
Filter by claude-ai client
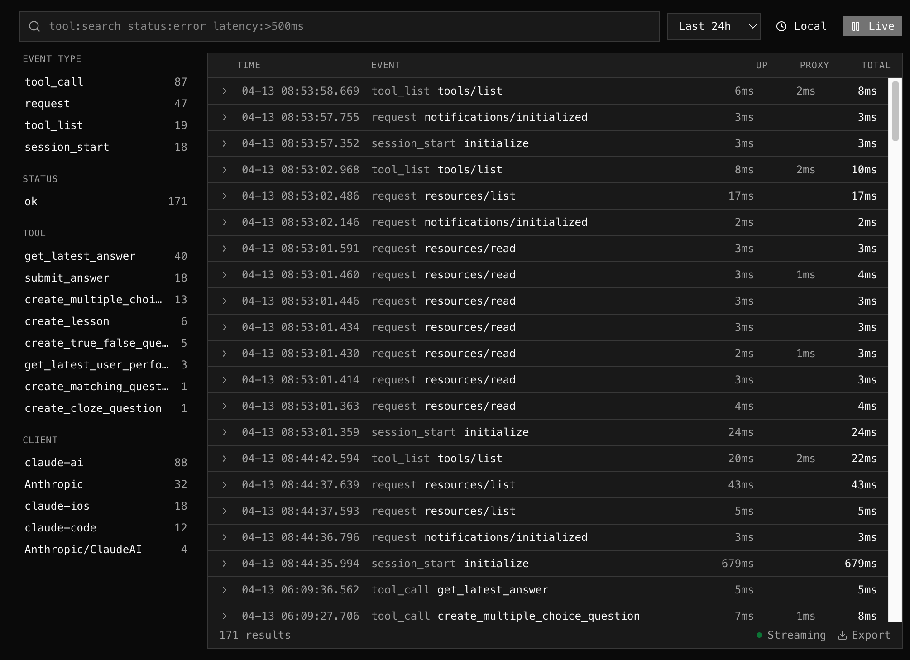[x=105, y=463]
